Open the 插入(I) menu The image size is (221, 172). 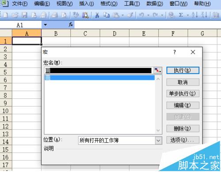87,4
